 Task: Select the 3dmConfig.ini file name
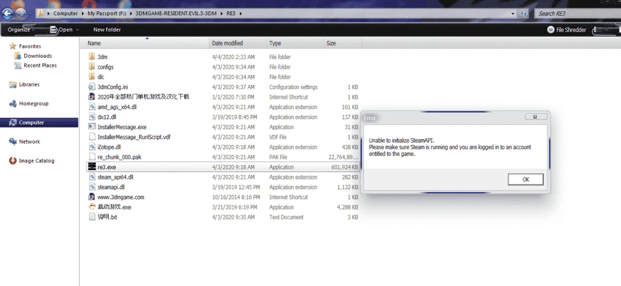114,87
